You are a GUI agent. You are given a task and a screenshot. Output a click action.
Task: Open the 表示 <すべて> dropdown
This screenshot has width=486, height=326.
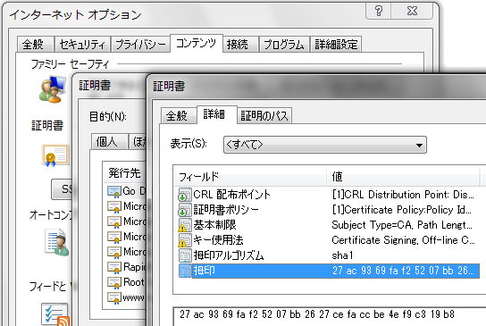pos(325,145)
